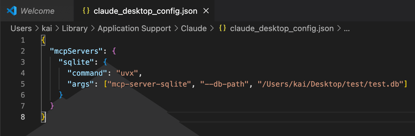Click the breadcrumb file name claude_desktop_config.json
Image resolution: width=415 pixels, height=136 pixels.
282,29
